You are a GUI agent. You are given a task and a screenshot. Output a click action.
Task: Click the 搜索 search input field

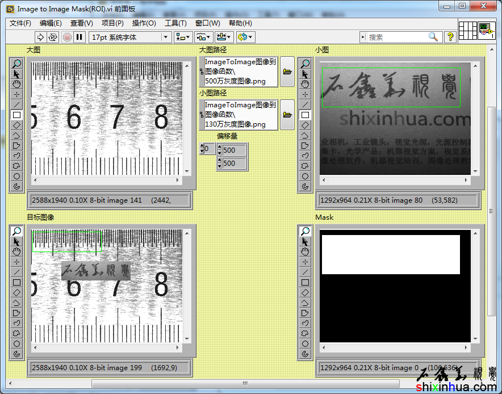point(398,37)
